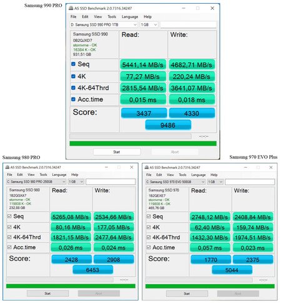
Task: Click total score 5044
Action: pos(232,270)
